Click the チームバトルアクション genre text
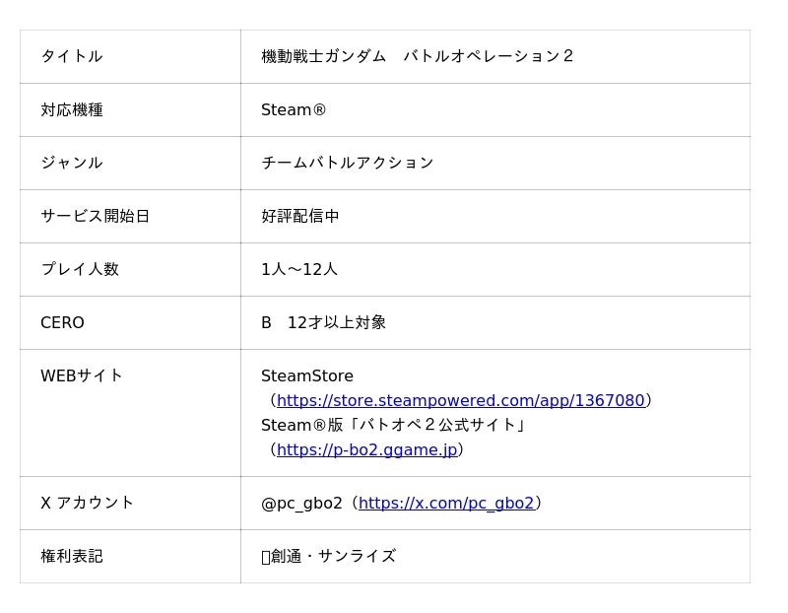This screenshot has height=613, width=788. pos(347,163)
